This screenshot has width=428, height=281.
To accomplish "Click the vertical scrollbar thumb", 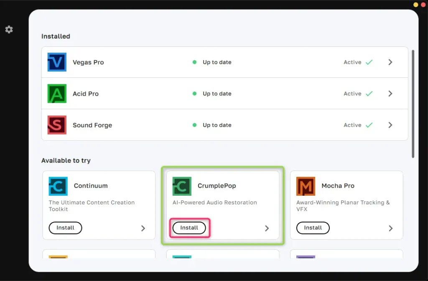I will (413, 104).
